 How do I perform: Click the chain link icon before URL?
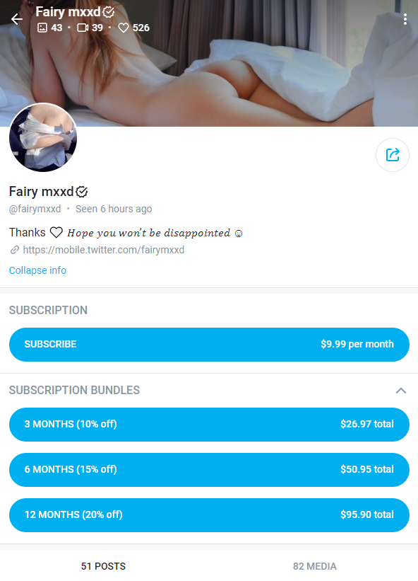pos(14,250)
